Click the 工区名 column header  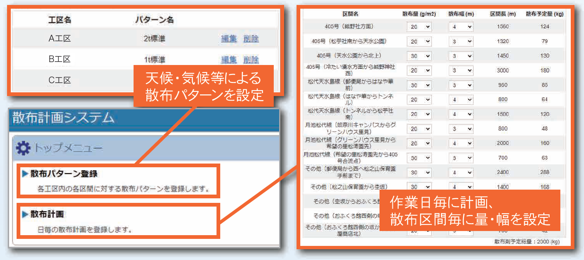point(60,19)
